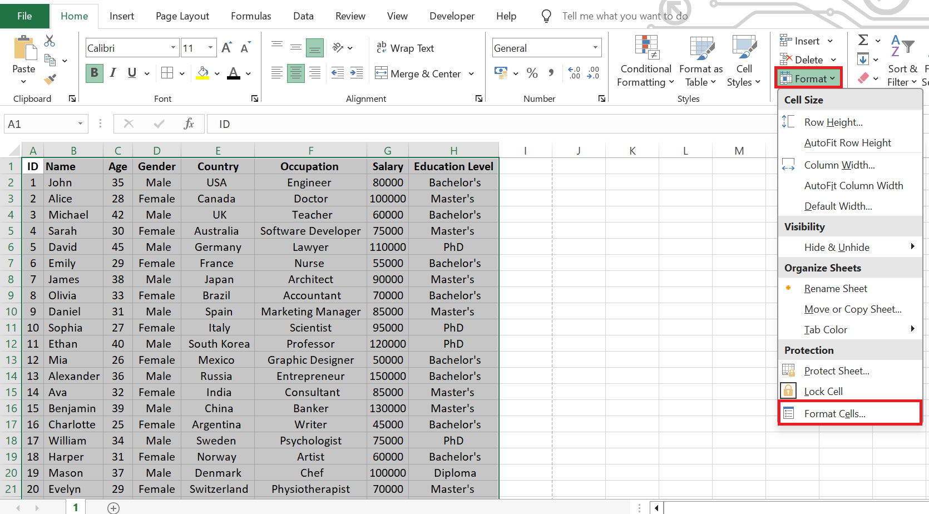Click the Copy icon

(50, 60)
